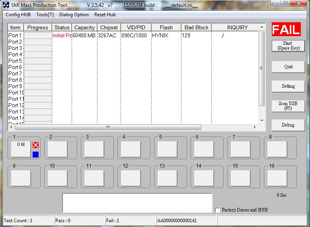Image resolution: width=310 pixels, height=227 pixels.
Task: Click the Progress column header
Action: coord(38,27)
